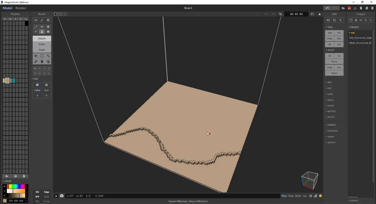
Task: Create a new model with page icon
Action: pyautogui.click(x=361, y=8)
